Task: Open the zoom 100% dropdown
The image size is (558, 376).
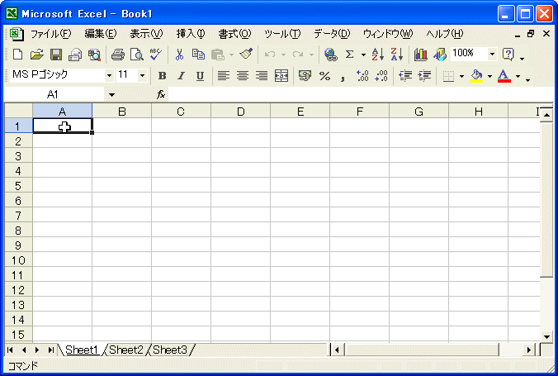Action: [492, 55]
